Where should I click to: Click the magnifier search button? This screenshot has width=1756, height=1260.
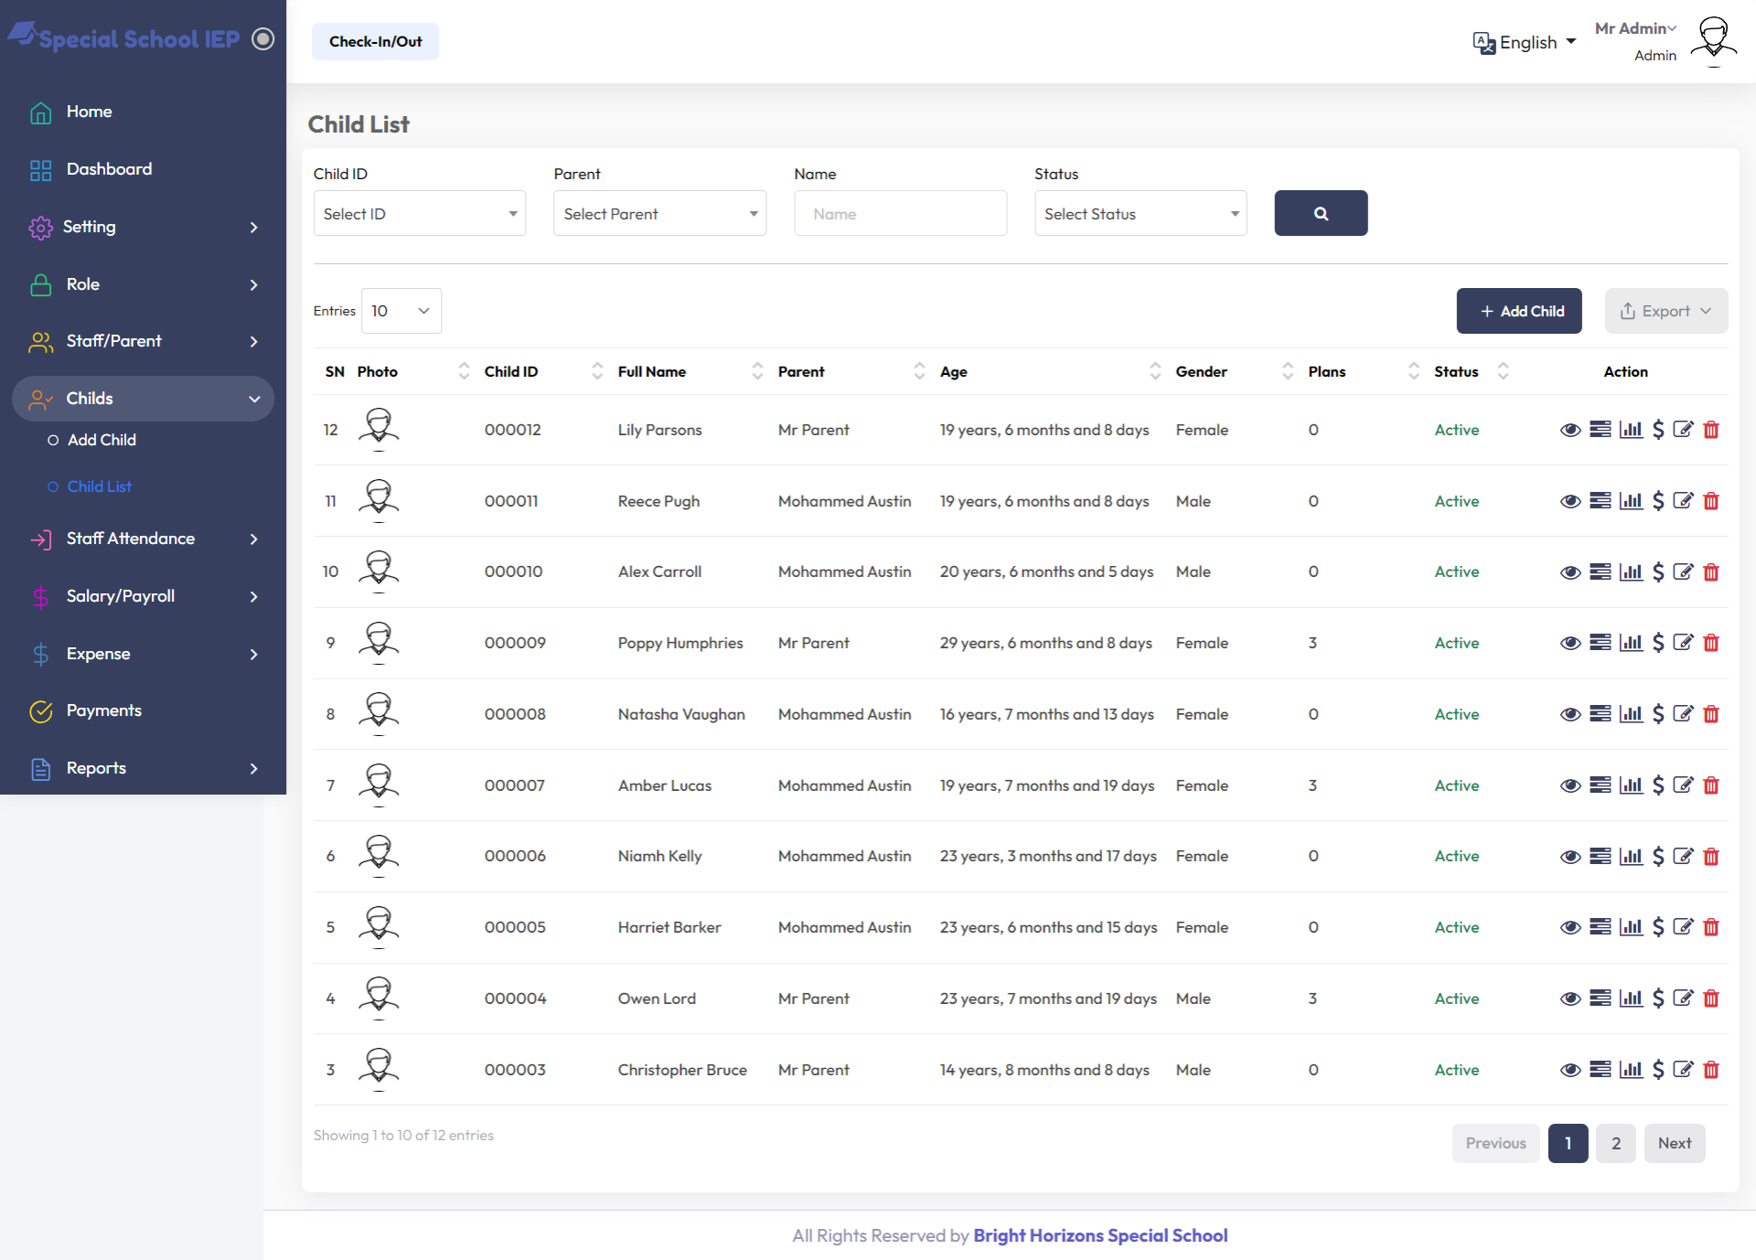tap(1321, 213)
